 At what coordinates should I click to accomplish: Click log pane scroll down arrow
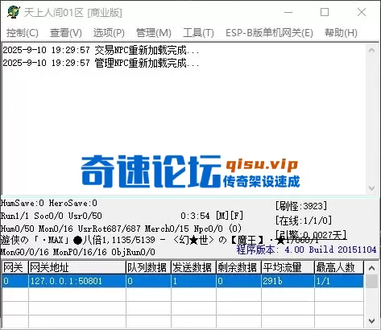tap(371, 188)
